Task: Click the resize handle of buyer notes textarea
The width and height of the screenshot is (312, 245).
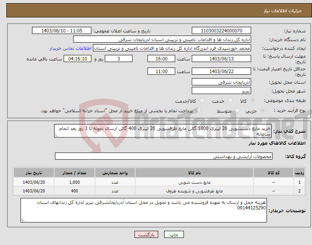Action: point(23,220)
